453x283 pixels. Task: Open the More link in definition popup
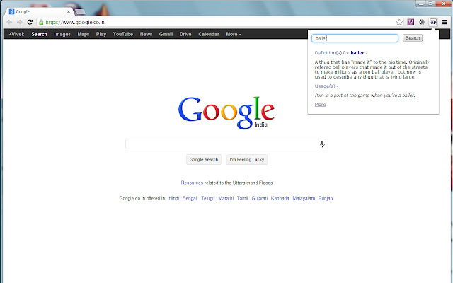pyautogui.click(x=320, y=105)
